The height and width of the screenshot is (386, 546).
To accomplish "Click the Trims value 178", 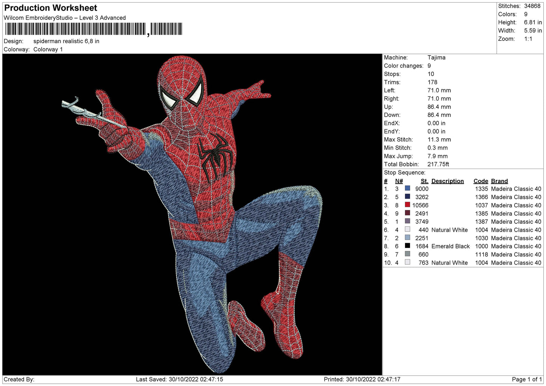I will [432, 82].
